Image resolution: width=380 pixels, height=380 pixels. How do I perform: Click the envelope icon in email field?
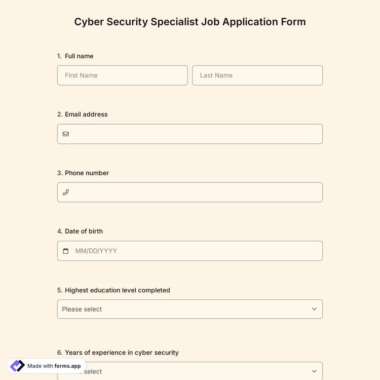tap(65, 134)
